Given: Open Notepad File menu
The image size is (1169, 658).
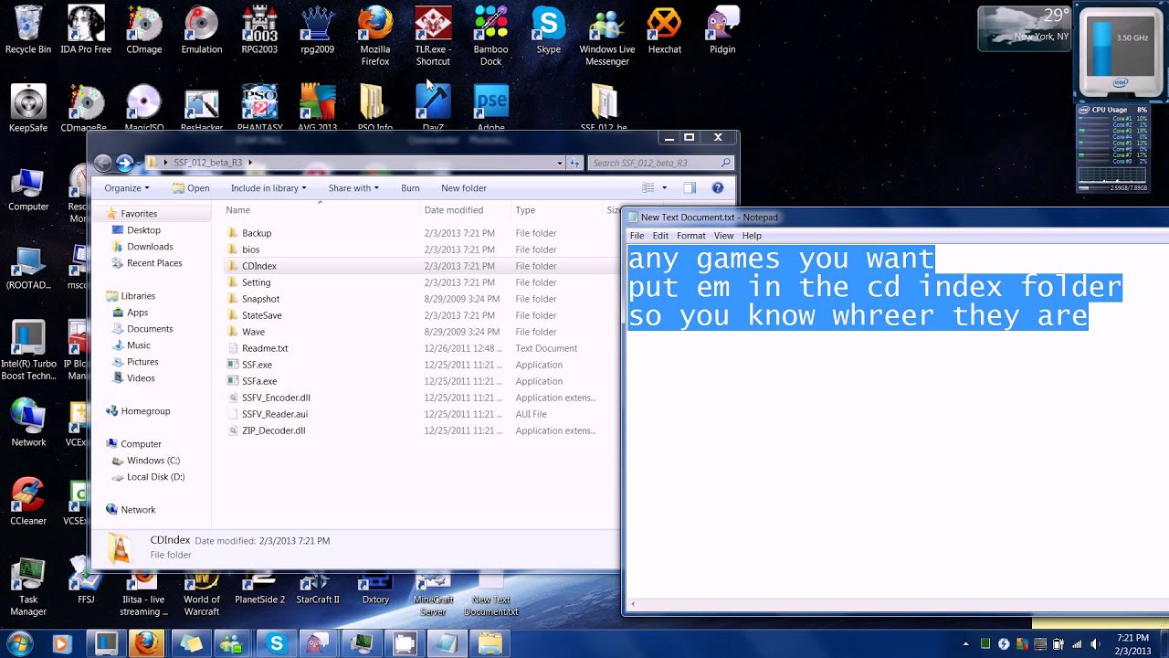Looking at the screenshot, I should (637, 236).
